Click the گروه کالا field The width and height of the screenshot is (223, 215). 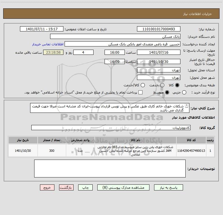point(111,128)
